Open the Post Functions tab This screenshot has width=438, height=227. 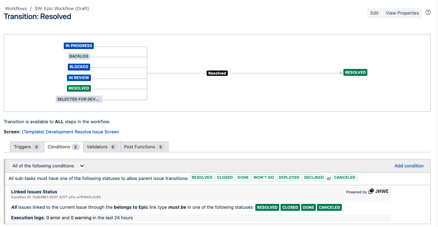click(x=145, y=147)
